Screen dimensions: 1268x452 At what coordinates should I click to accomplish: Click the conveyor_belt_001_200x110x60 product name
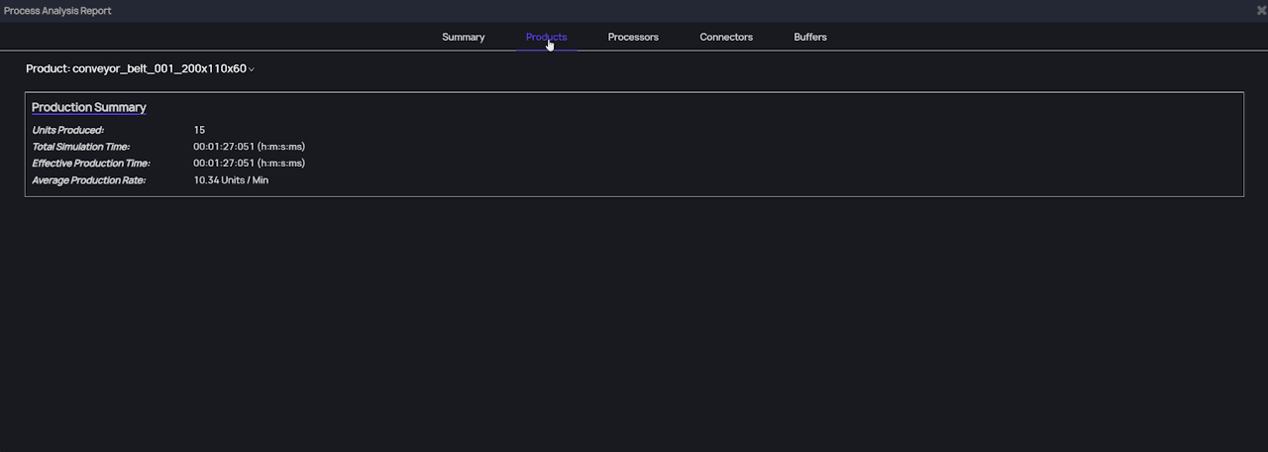pyautogui.click(x=158, y=68)
